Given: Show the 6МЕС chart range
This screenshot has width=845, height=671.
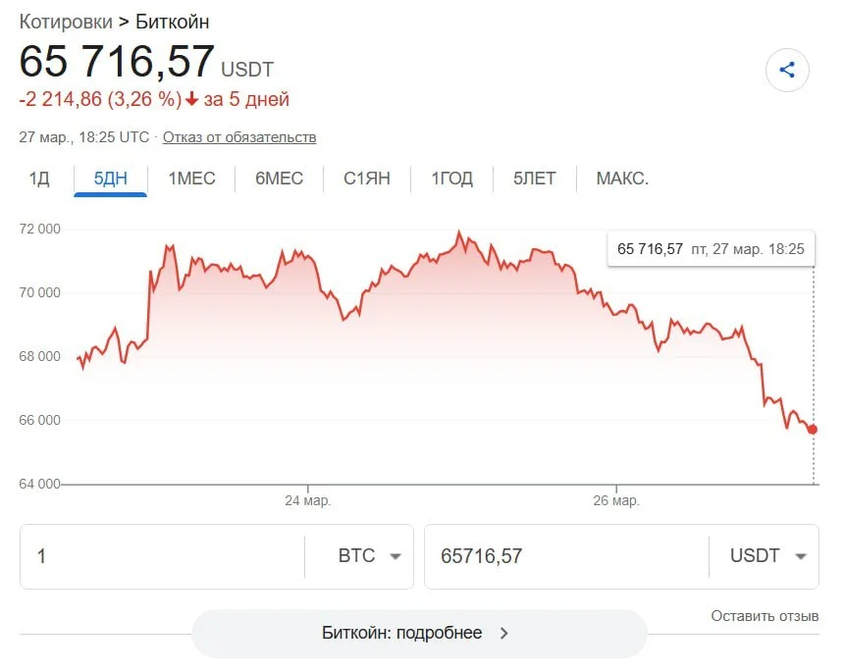Looking at the screenshot, I should (x=280, y=179).
